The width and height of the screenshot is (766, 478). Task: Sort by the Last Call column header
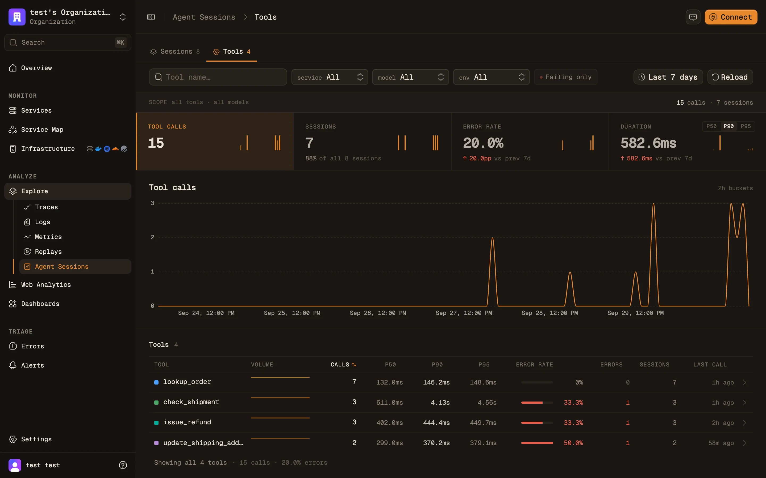tap(710, 365)
